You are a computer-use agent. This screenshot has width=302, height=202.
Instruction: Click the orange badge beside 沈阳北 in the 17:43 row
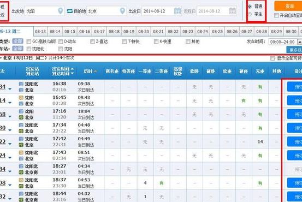[21, 152]
